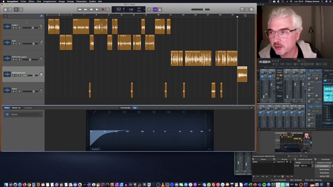Click Mode Studio button in OBS
The height and width of the screenshot is (187, 333).
(324, 169)
